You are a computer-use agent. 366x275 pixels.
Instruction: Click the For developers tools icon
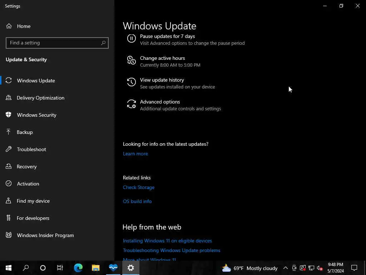pyautogui.click(x=9, y=218)
